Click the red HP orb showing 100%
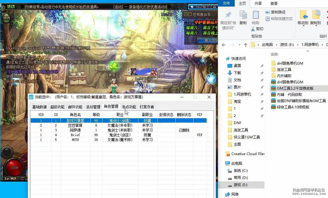Screen dimensions: 328x198 (x=14, y=168)
